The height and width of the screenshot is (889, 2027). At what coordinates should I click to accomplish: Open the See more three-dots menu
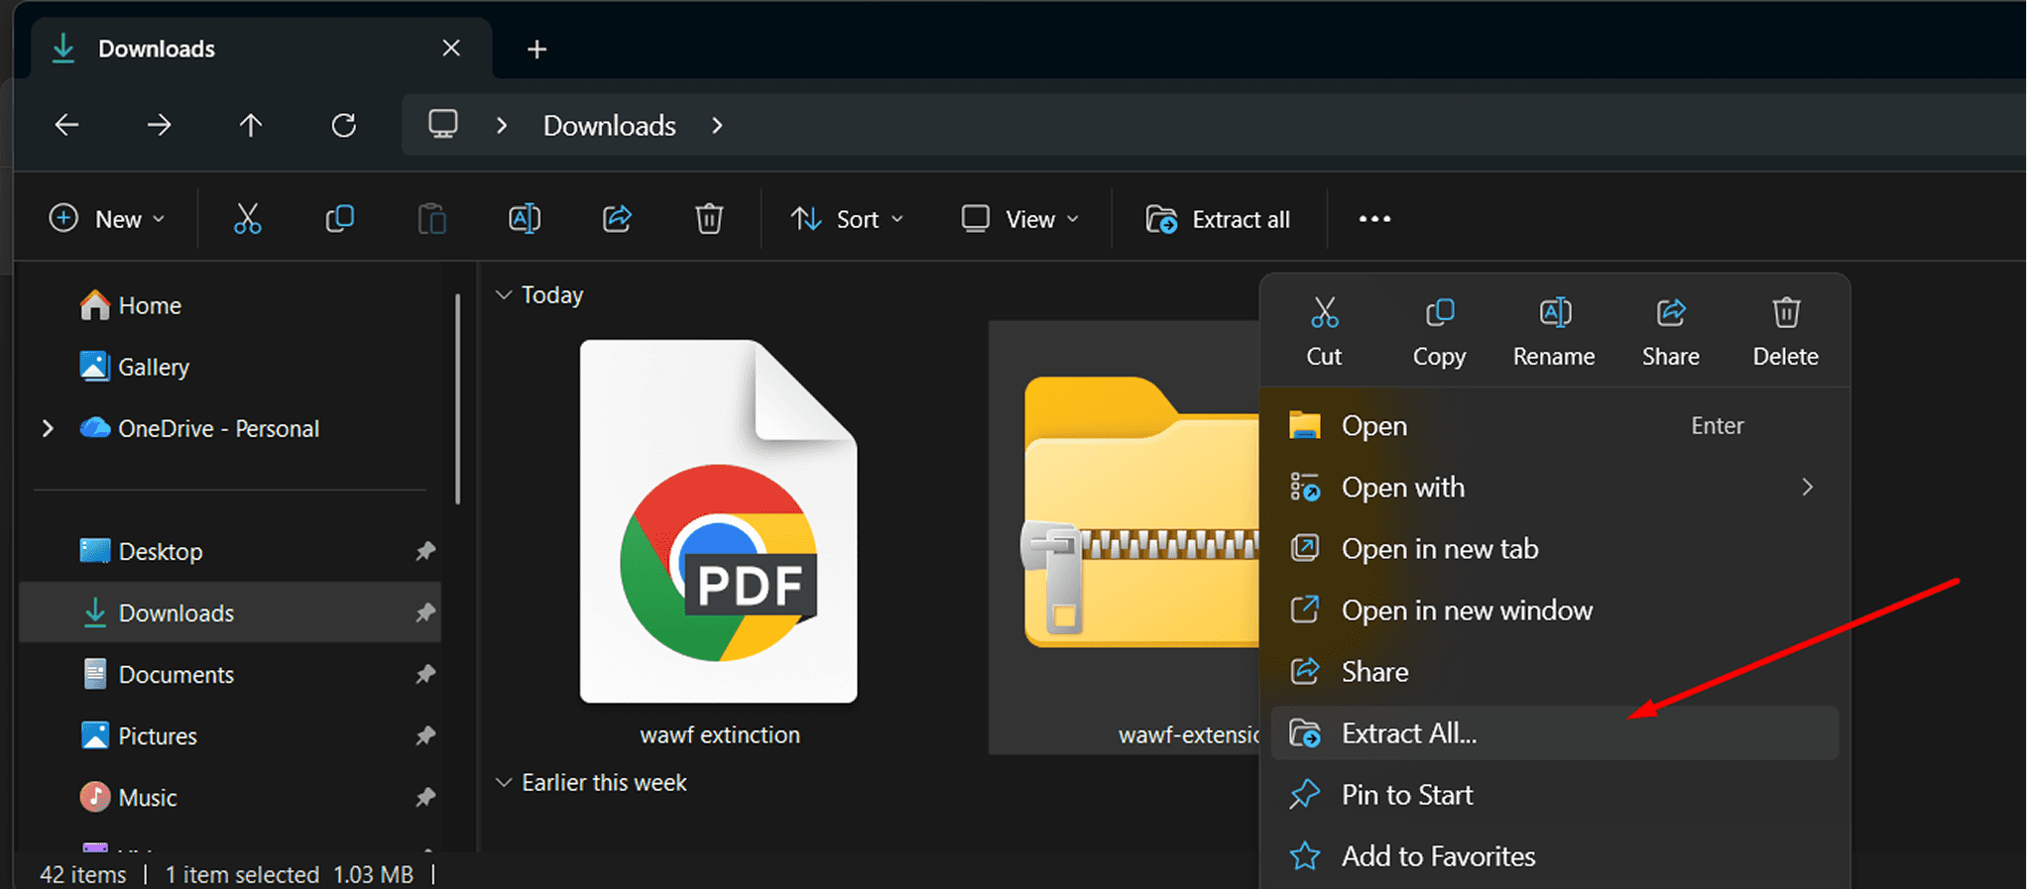pos(1374,219)
